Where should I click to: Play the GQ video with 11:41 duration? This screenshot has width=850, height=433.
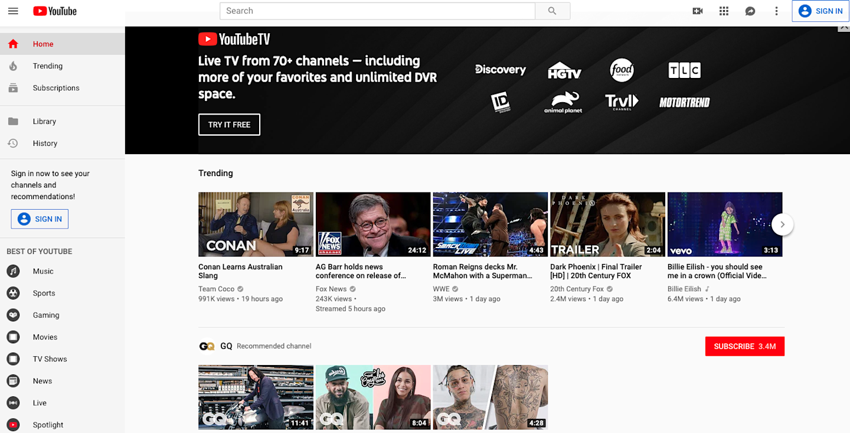(x=256, y=397)
